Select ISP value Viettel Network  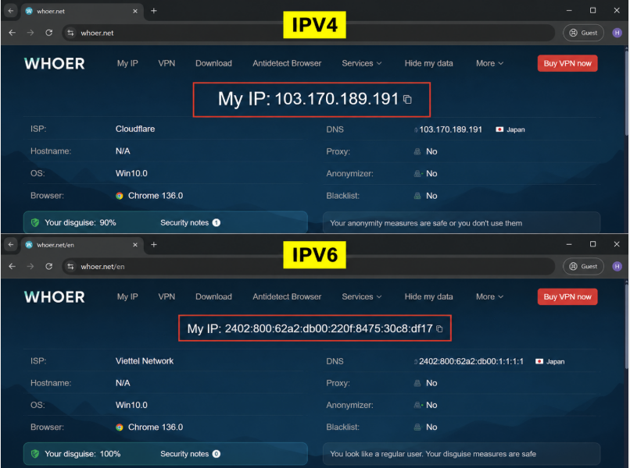[x=145, y=361]
